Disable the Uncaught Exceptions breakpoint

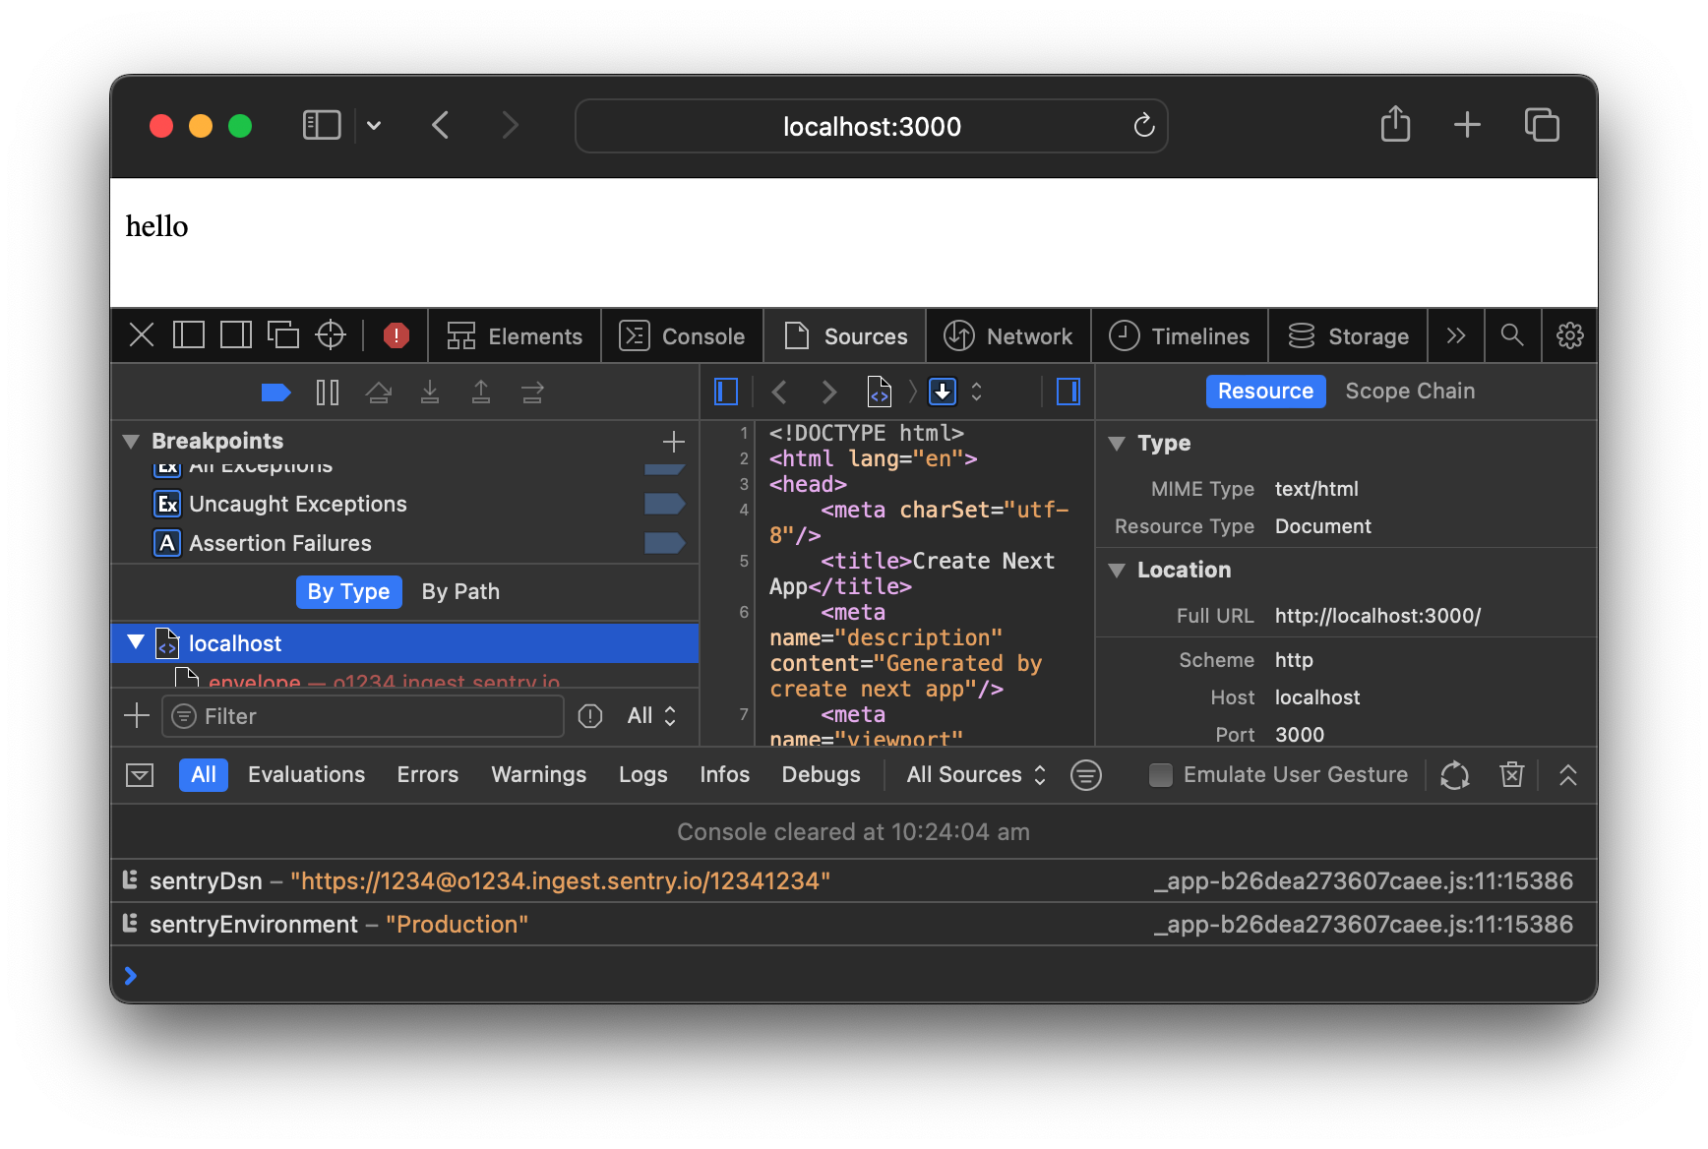point(665,504)
